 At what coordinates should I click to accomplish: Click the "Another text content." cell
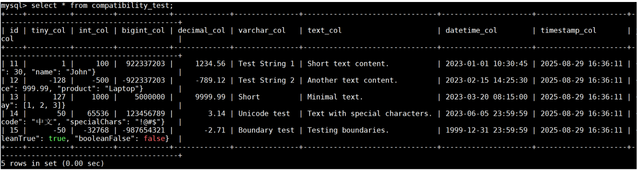pos(352,80)
